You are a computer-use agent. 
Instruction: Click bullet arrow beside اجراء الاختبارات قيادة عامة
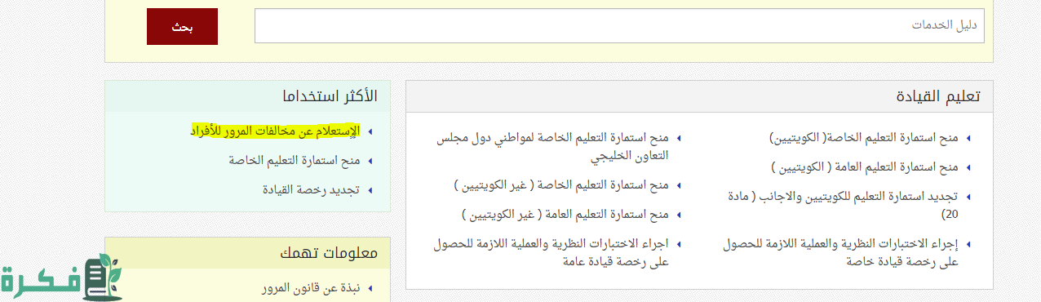click(x=678, y=244)
